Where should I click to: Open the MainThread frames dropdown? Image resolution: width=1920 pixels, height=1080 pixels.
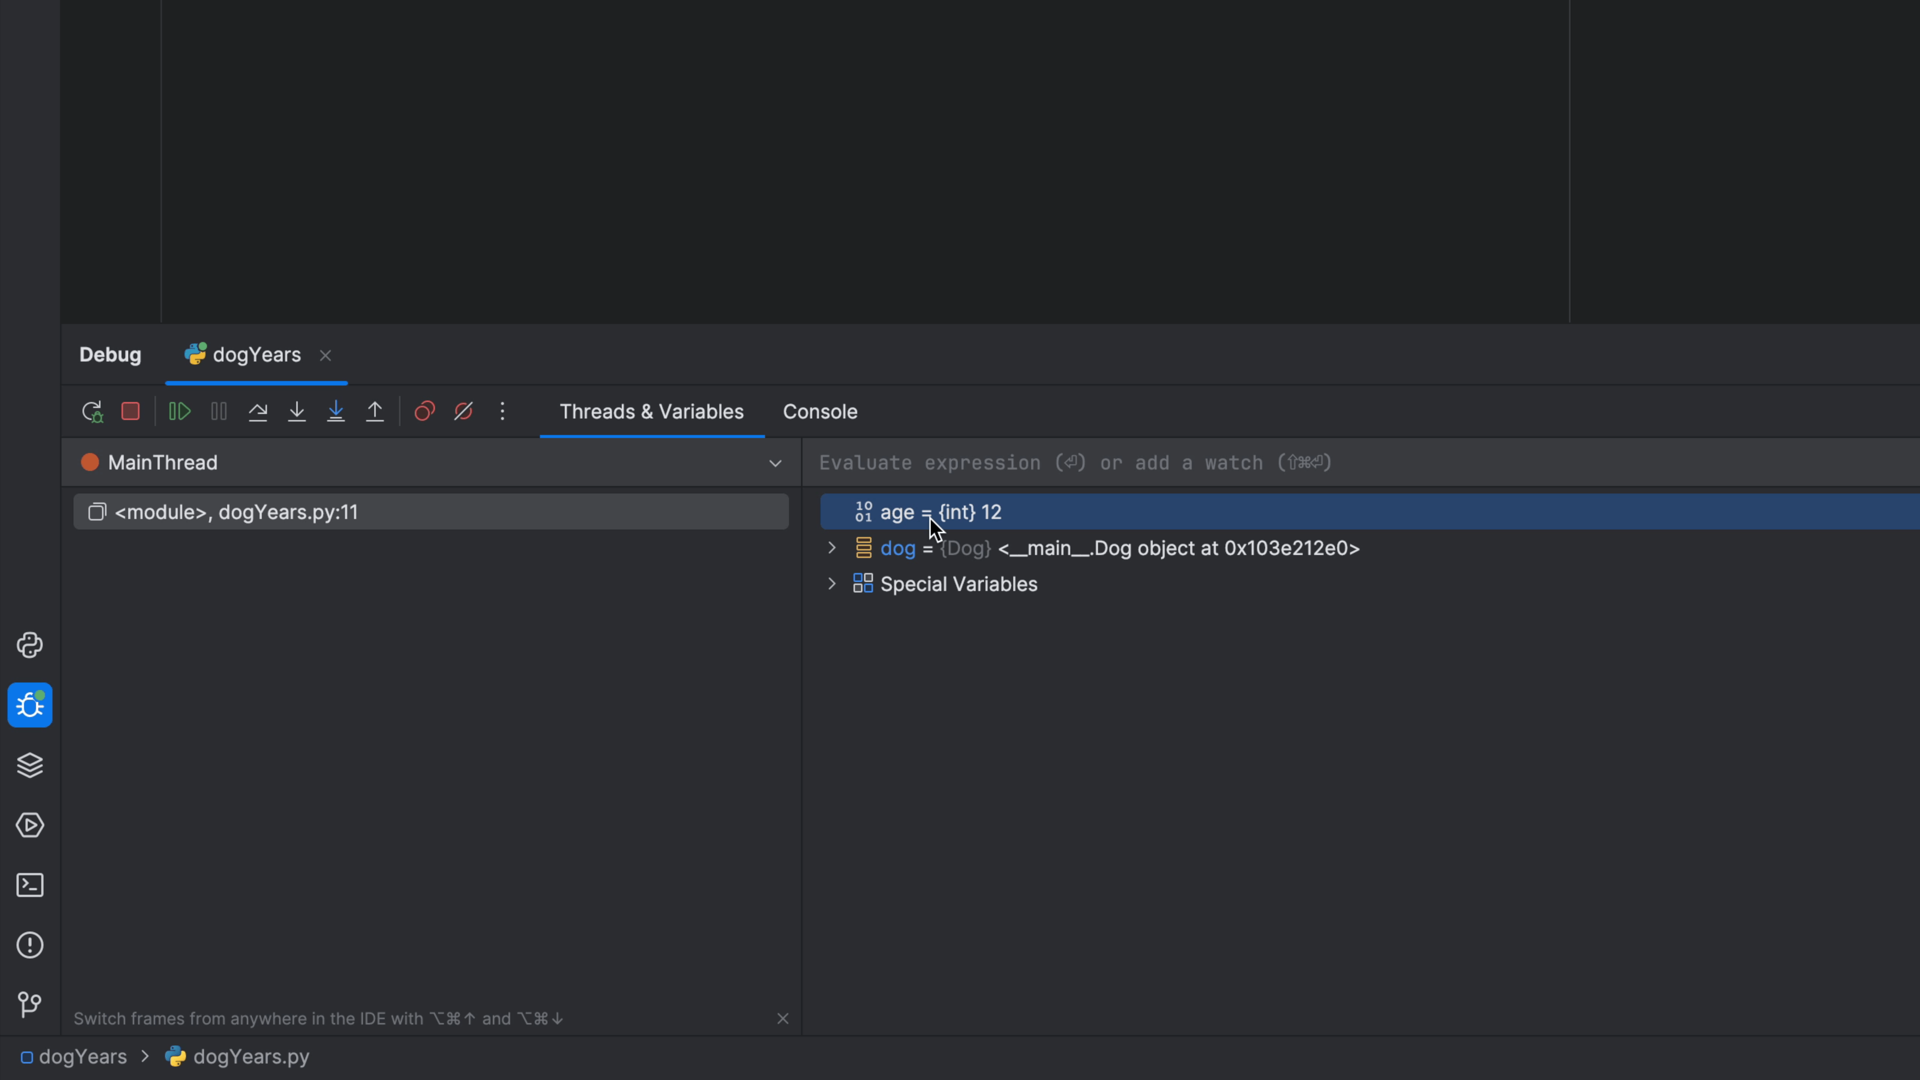775,462
